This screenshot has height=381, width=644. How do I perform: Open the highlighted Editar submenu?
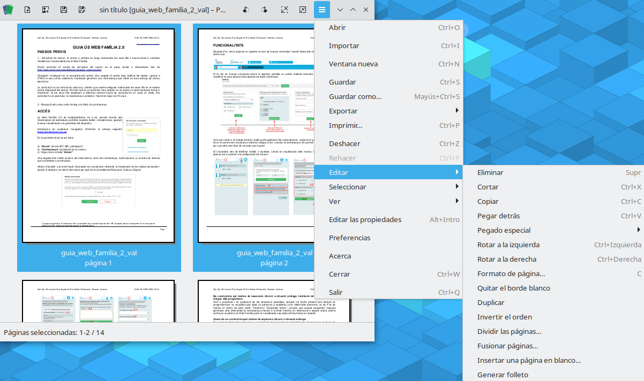[388, 172]
